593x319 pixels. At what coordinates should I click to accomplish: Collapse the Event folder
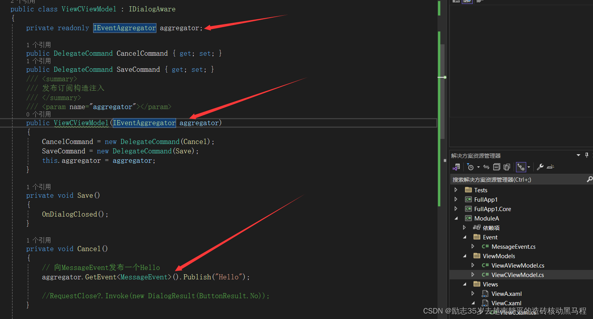click(464, 237)
